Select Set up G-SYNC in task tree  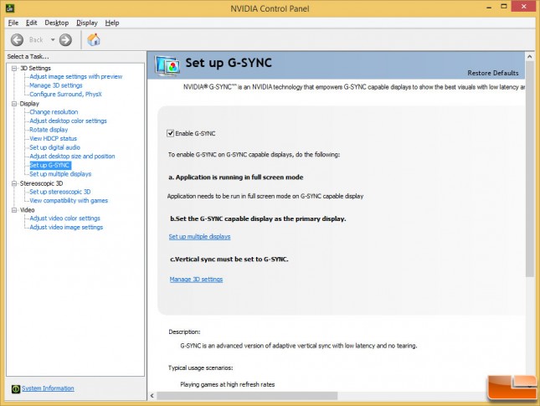click(x=50, y=165)
